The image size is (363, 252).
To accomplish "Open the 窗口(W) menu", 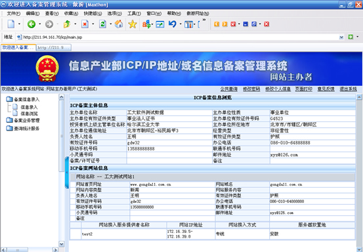I will (x=154, y=13).
